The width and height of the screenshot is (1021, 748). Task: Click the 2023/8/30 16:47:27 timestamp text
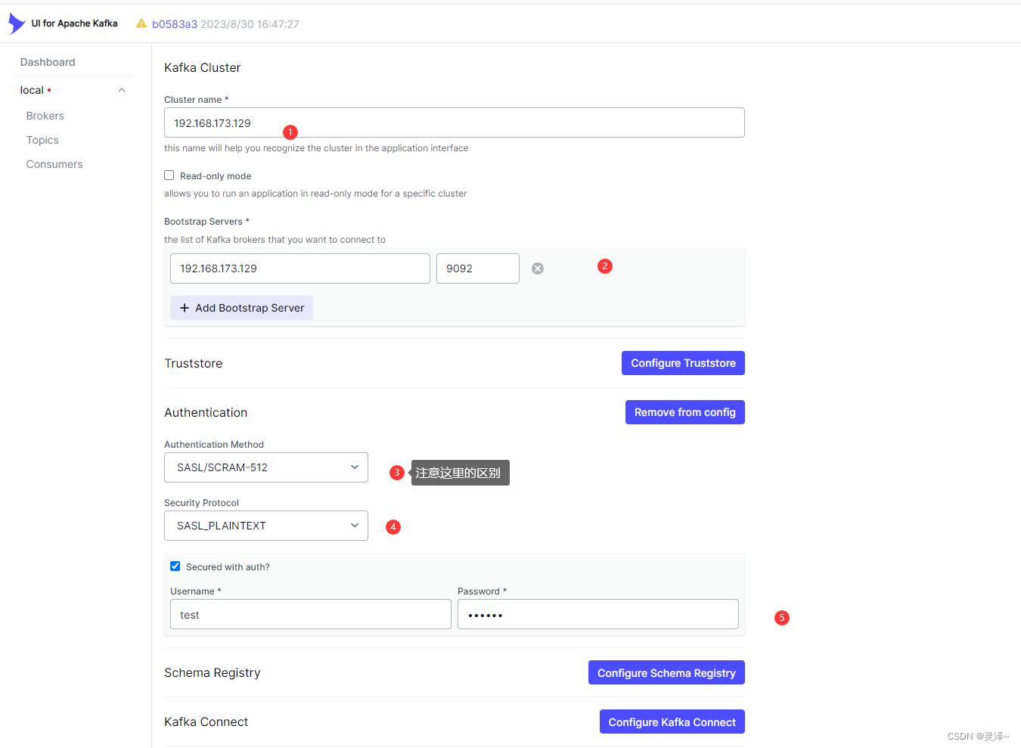250,24
